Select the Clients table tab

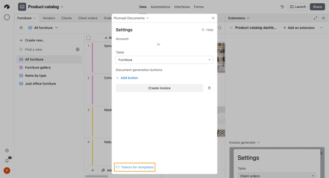pos(67,18)
